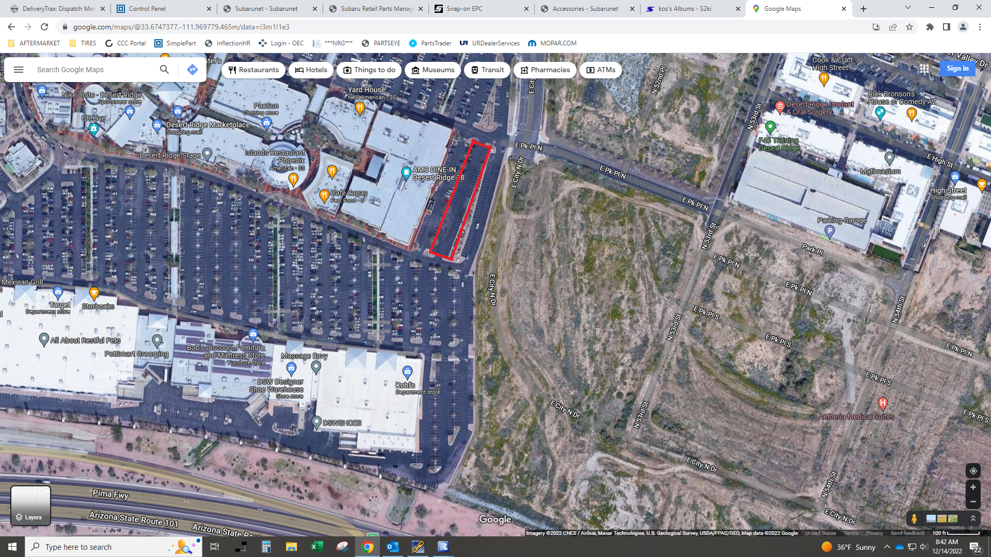Open the Google apps grid
Image resolution: width=991 pixels, height=557 pixels.
pyautogui.click(x=924, y=69)
